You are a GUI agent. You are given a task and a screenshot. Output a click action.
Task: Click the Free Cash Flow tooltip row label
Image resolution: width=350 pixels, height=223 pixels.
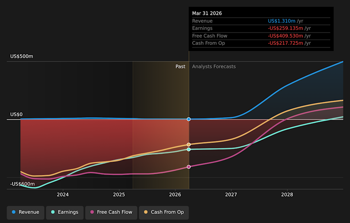tap(210, 36)
